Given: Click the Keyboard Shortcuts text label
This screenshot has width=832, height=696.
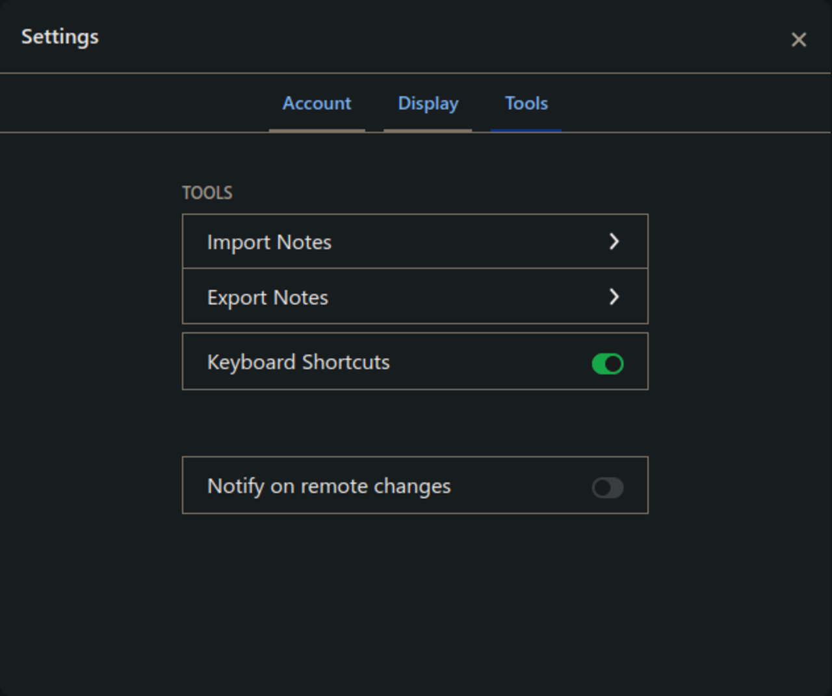Looking at the screenshot, I should [298, 362].
